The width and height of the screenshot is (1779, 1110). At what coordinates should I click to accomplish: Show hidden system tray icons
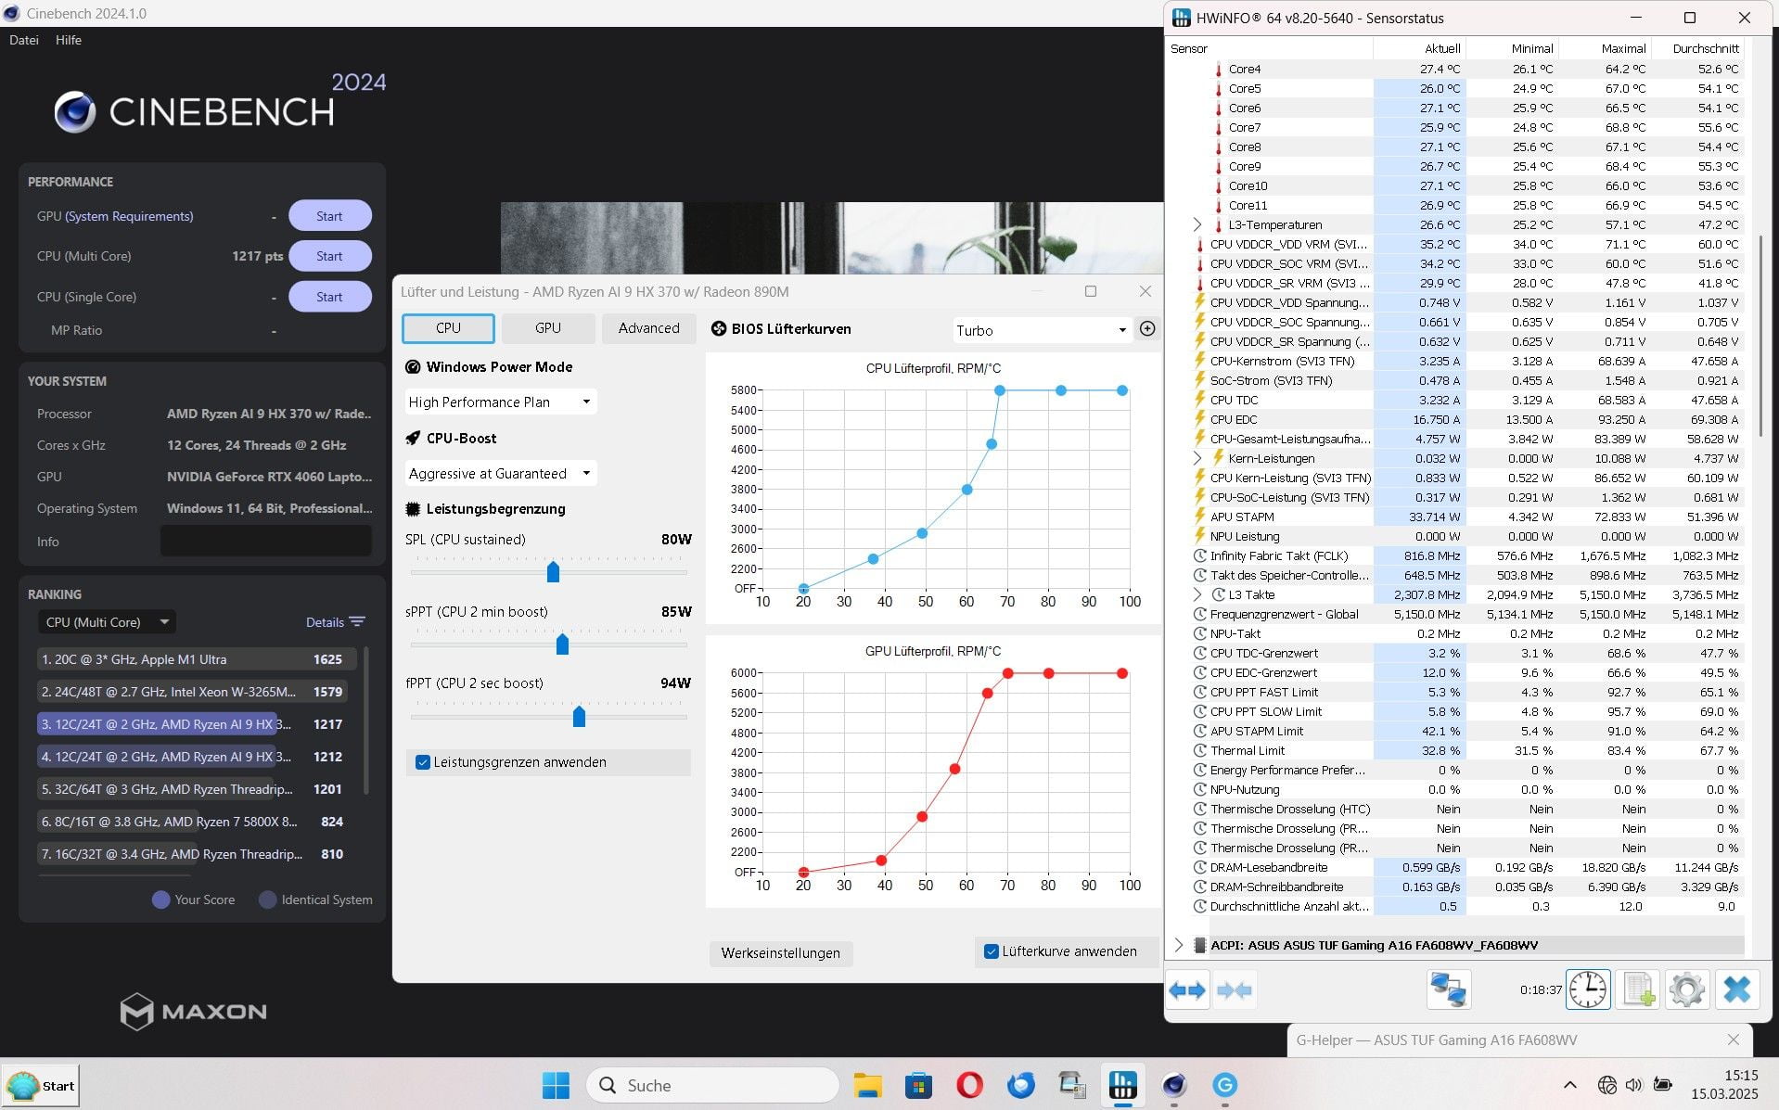coord(1569,1085)
